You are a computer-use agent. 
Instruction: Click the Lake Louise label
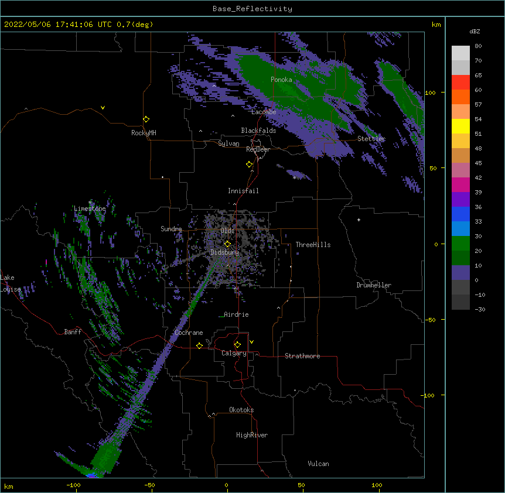coord(11,283)
